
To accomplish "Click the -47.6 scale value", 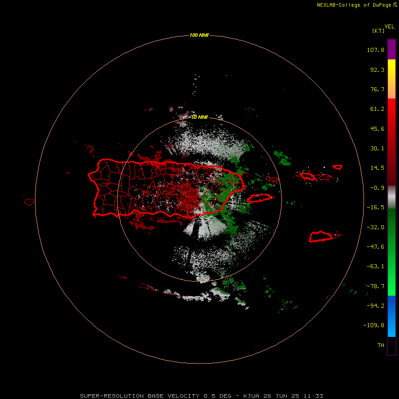I will [x=376, y=247].
